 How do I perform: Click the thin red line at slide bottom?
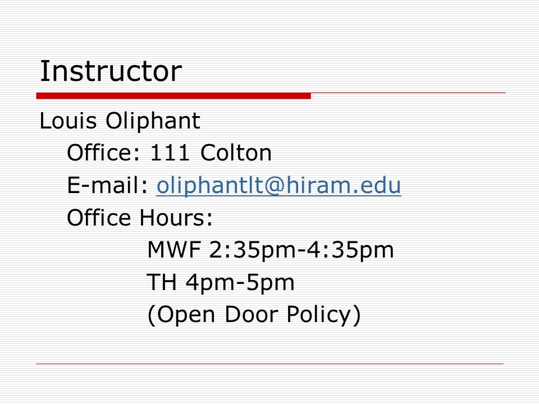pos(270,364)
